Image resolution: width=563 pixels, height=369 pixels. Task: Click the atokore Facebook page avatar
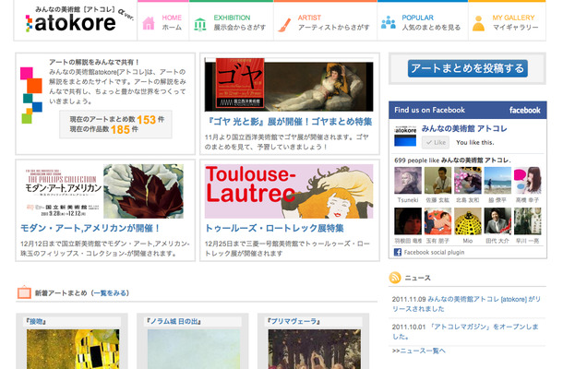[x=405, y=136]
